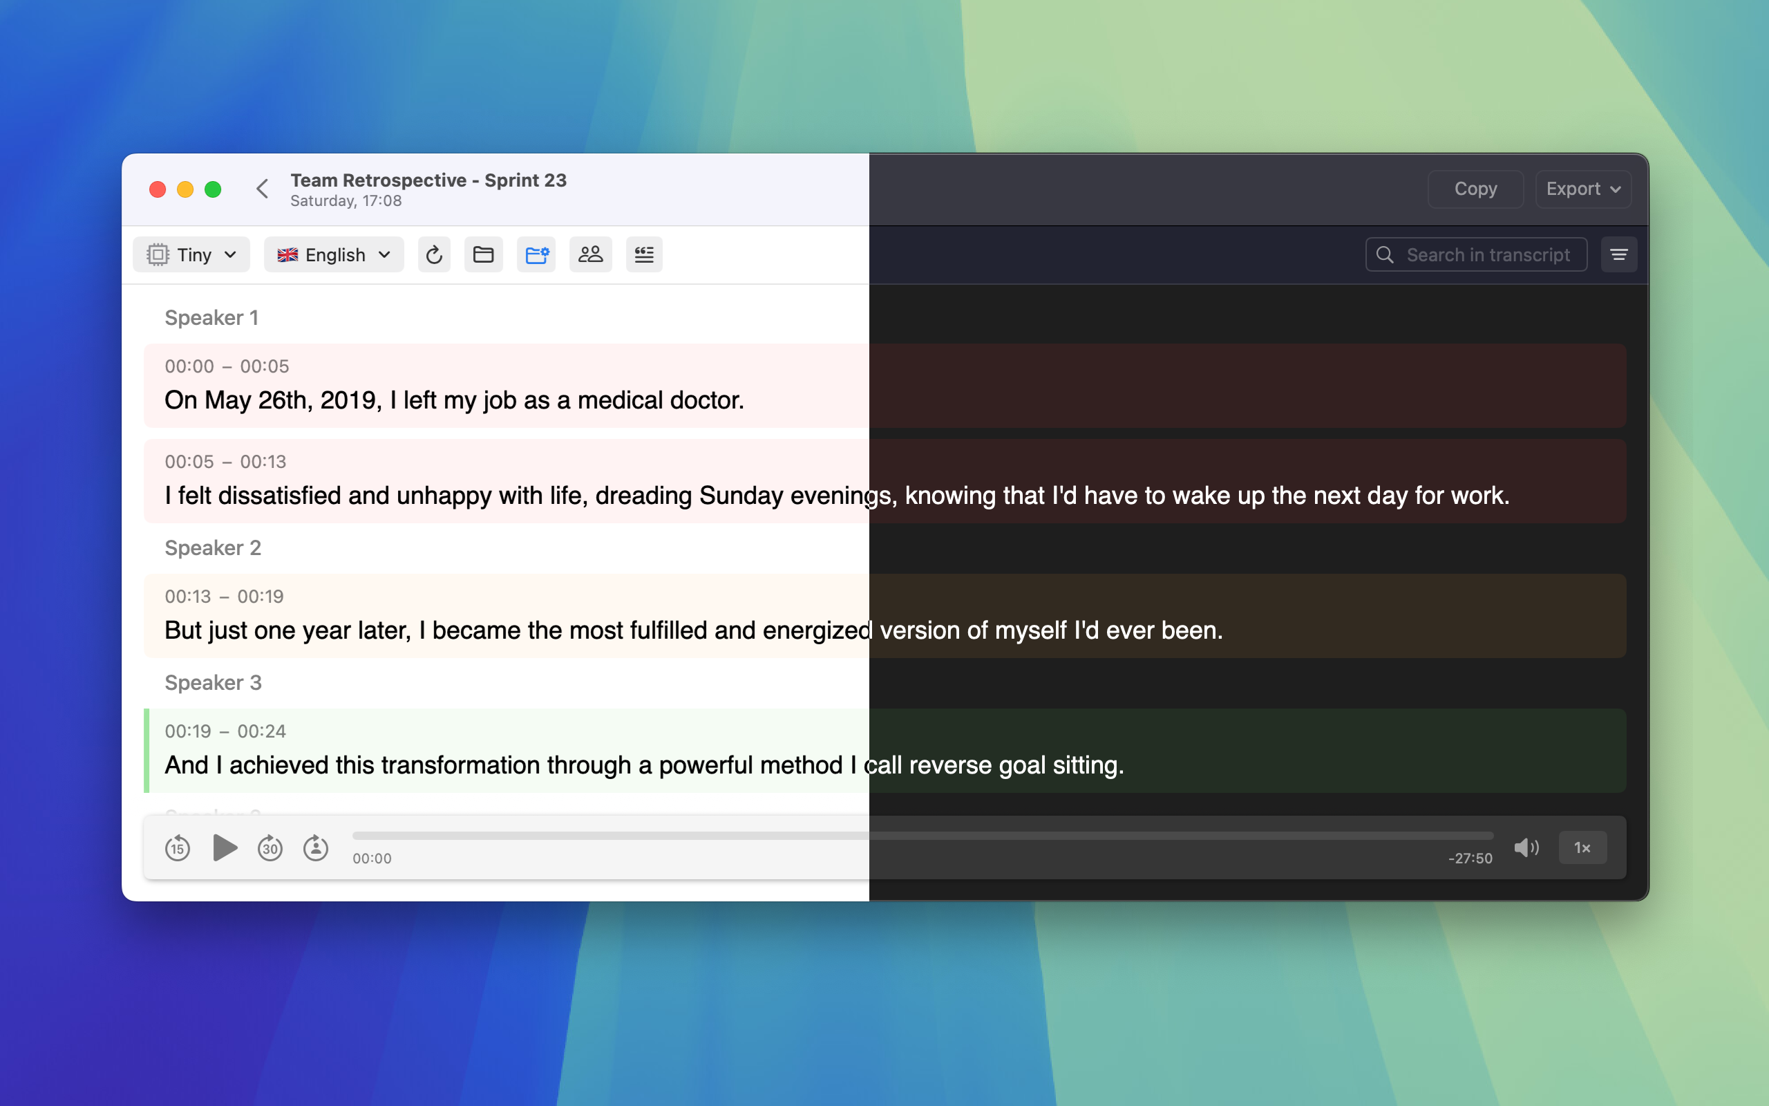Close the window with red button
Viewport: 1769px width, 1106px height.
click(157, 189)
